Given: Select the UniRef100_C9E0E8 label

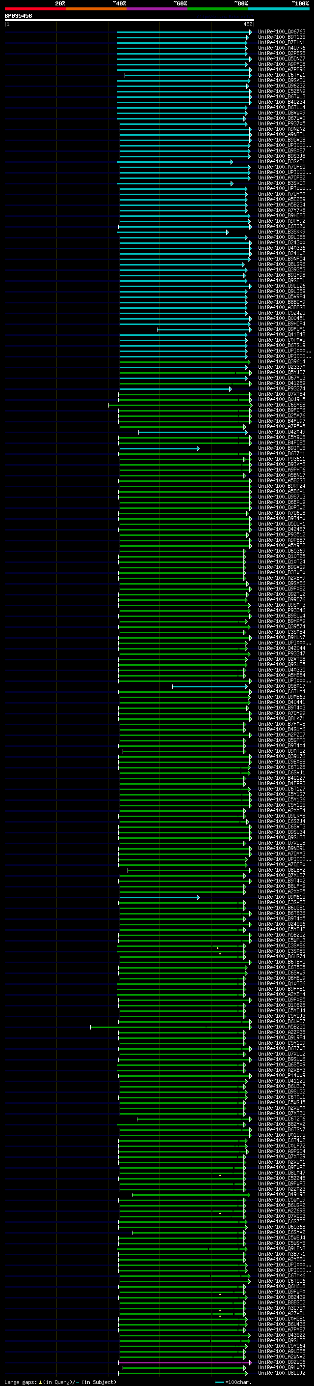Looking at the screenshot, I should click(282, 762).
